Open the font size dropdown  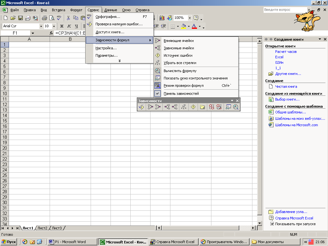pyautogui.click(x=54, y=26)
